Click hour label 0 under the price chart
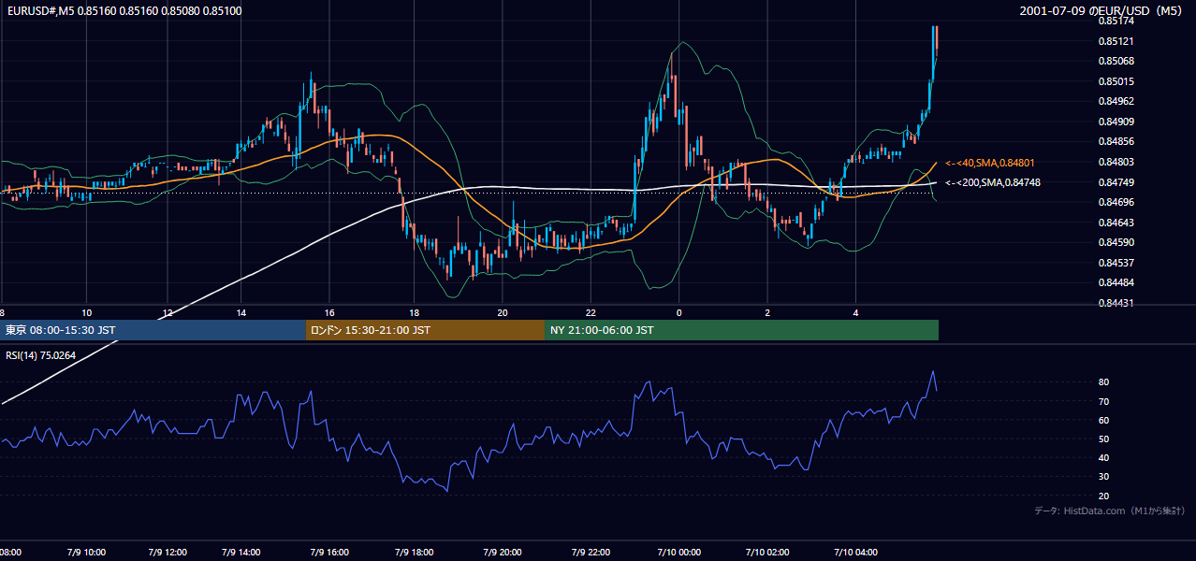 (x=678, y=312)
